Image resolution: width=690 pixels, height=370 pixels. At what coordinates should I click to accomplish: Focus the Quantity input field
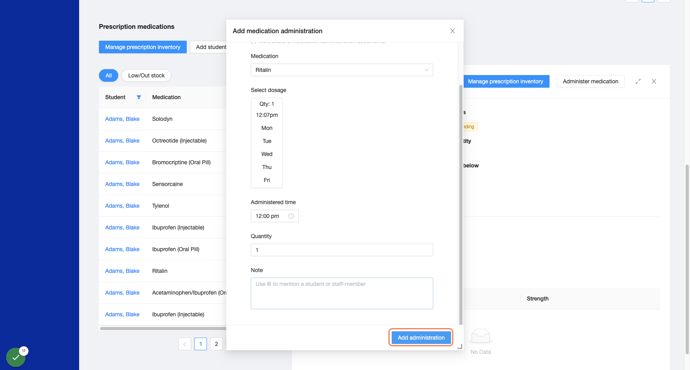pyautogui.click(x=342, y=250)
